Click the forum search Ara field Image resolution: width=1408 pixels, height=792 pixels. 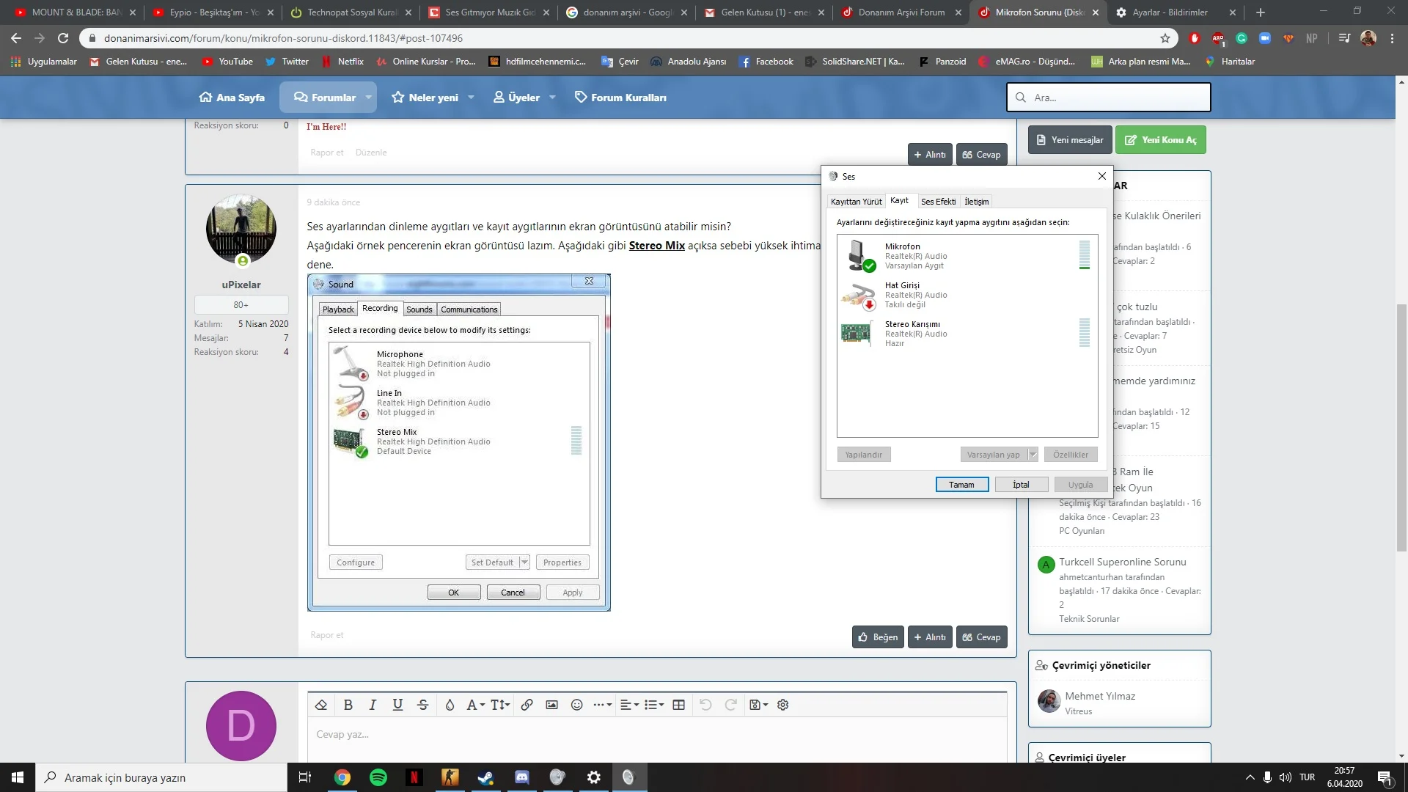(x=1115, y=98)
